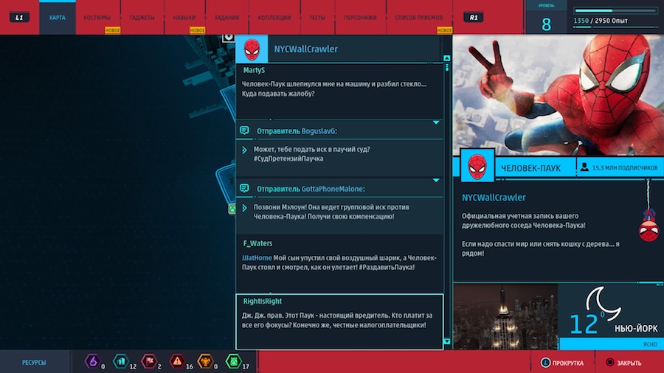Open the Тесты tab
This screenshot has height=373, width=664.
(317, 18)
